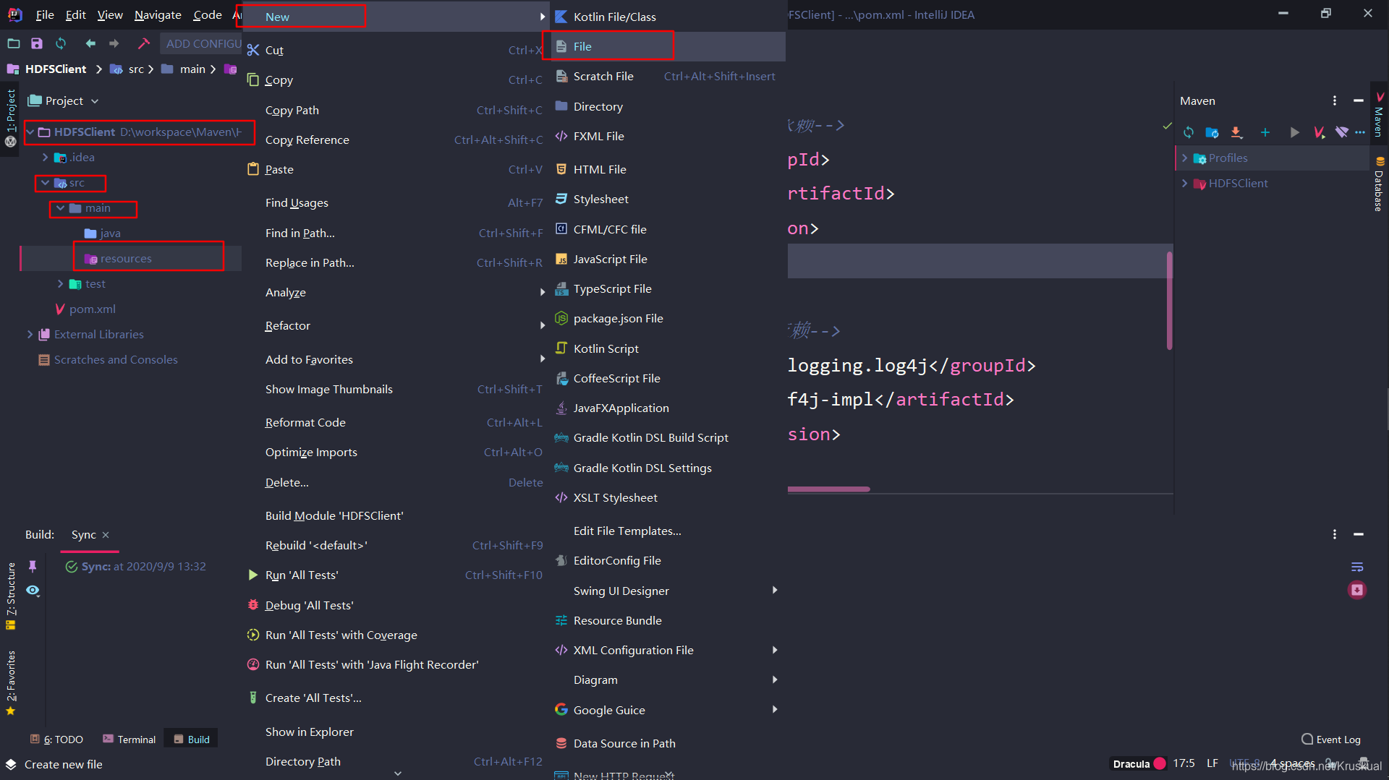Click the Save All toolbar icon
The width and height of the screenshot is (1389, 780).
point(37,43)
